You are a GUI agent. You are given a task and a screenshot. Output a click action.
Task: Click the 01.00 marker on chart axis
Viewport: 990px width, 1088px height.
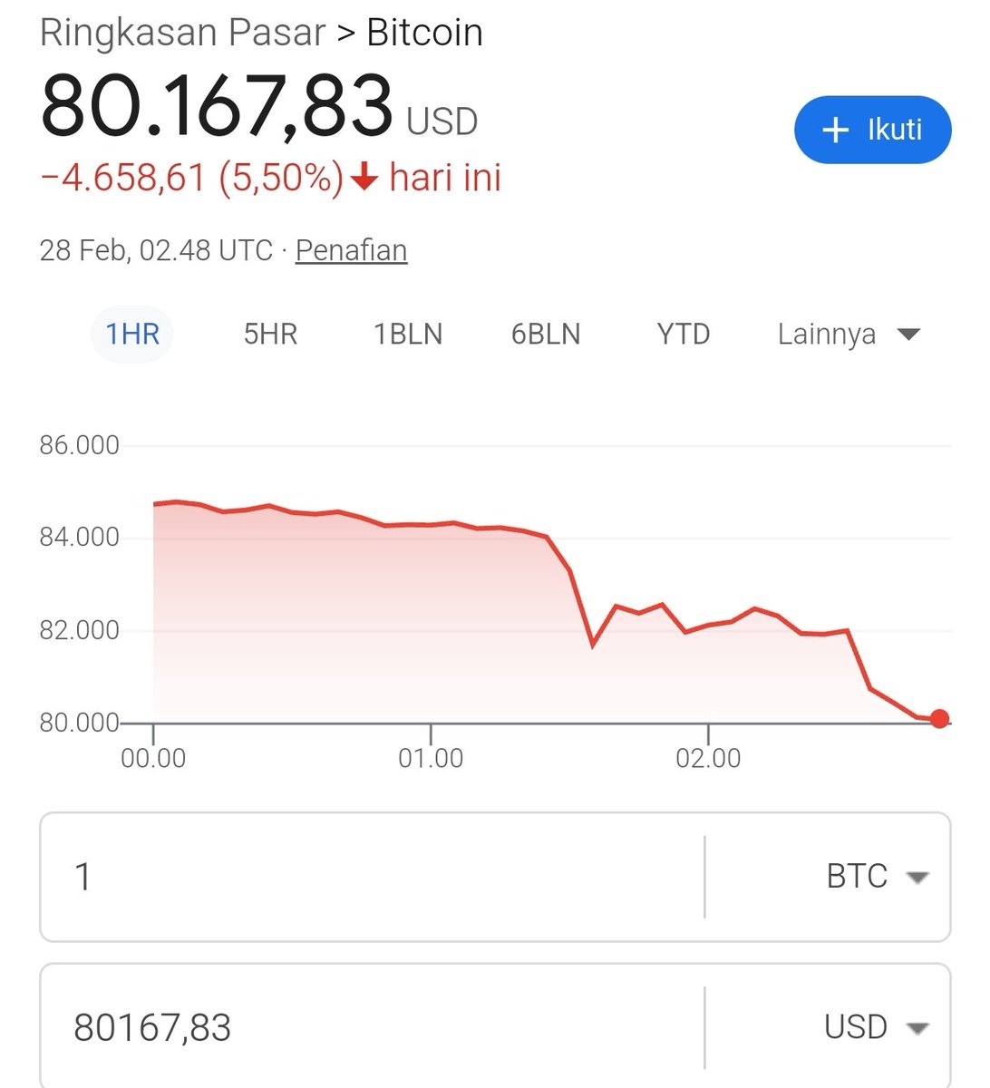coord(431,758)
